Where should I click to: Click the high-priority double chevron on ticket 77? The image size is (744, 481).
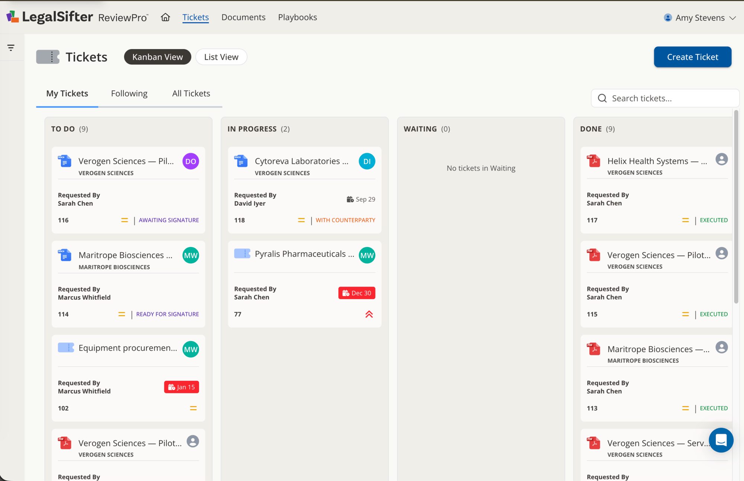click(369, 314)
